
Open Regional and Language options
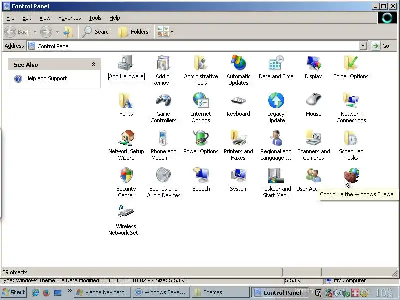point(276,145)
